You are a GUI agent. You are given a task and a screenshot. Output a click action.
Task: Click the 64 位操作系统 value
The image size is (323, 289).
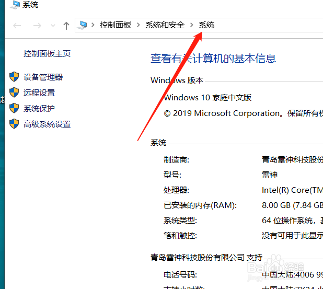tap(292, 221)
